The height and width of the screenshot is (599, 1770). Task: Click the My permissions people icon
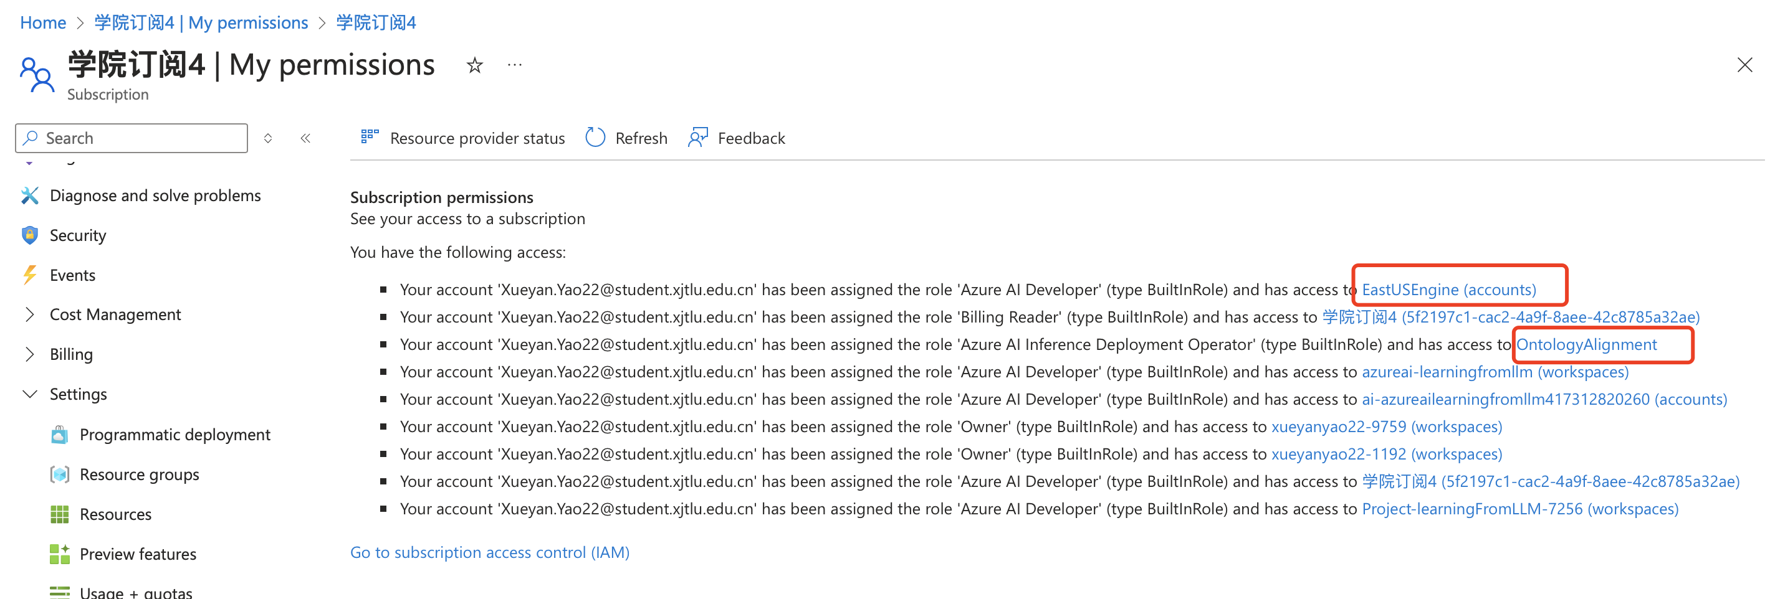[36, 75]
